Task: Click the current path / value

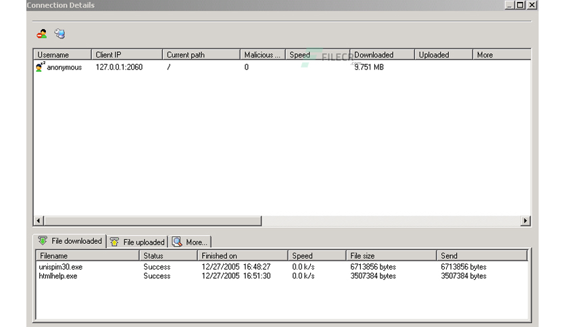Action: click(169, 67)
